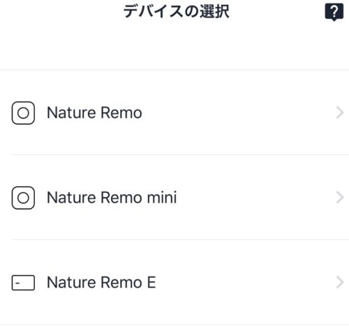
Task: Click the デバイスの選択 page title
Action: (x=177, y=12)
